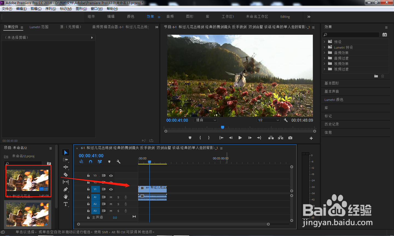Expand 视频过渡 folder
This screenshot has height=236, width=394.
click(x=325, y=69)
